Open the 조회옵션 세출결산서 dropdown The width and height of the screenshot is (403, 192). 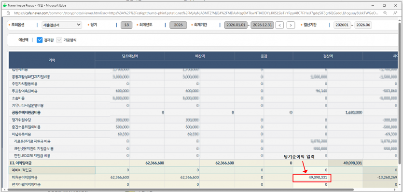pos(62,25)
